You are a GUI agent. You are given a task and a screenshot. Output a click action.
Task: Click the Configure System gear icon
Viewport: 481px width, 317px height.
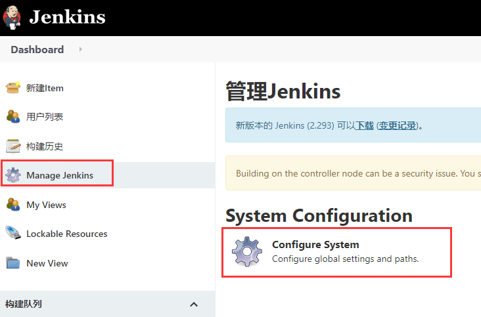(x=247, y=251)
